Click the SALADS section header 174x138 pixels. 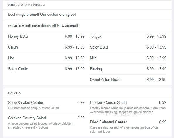14,93
